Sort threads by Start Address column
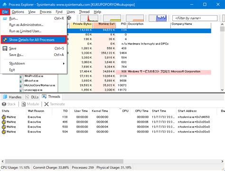This screenshot has height=171, width=225. (x=197, y=111)
